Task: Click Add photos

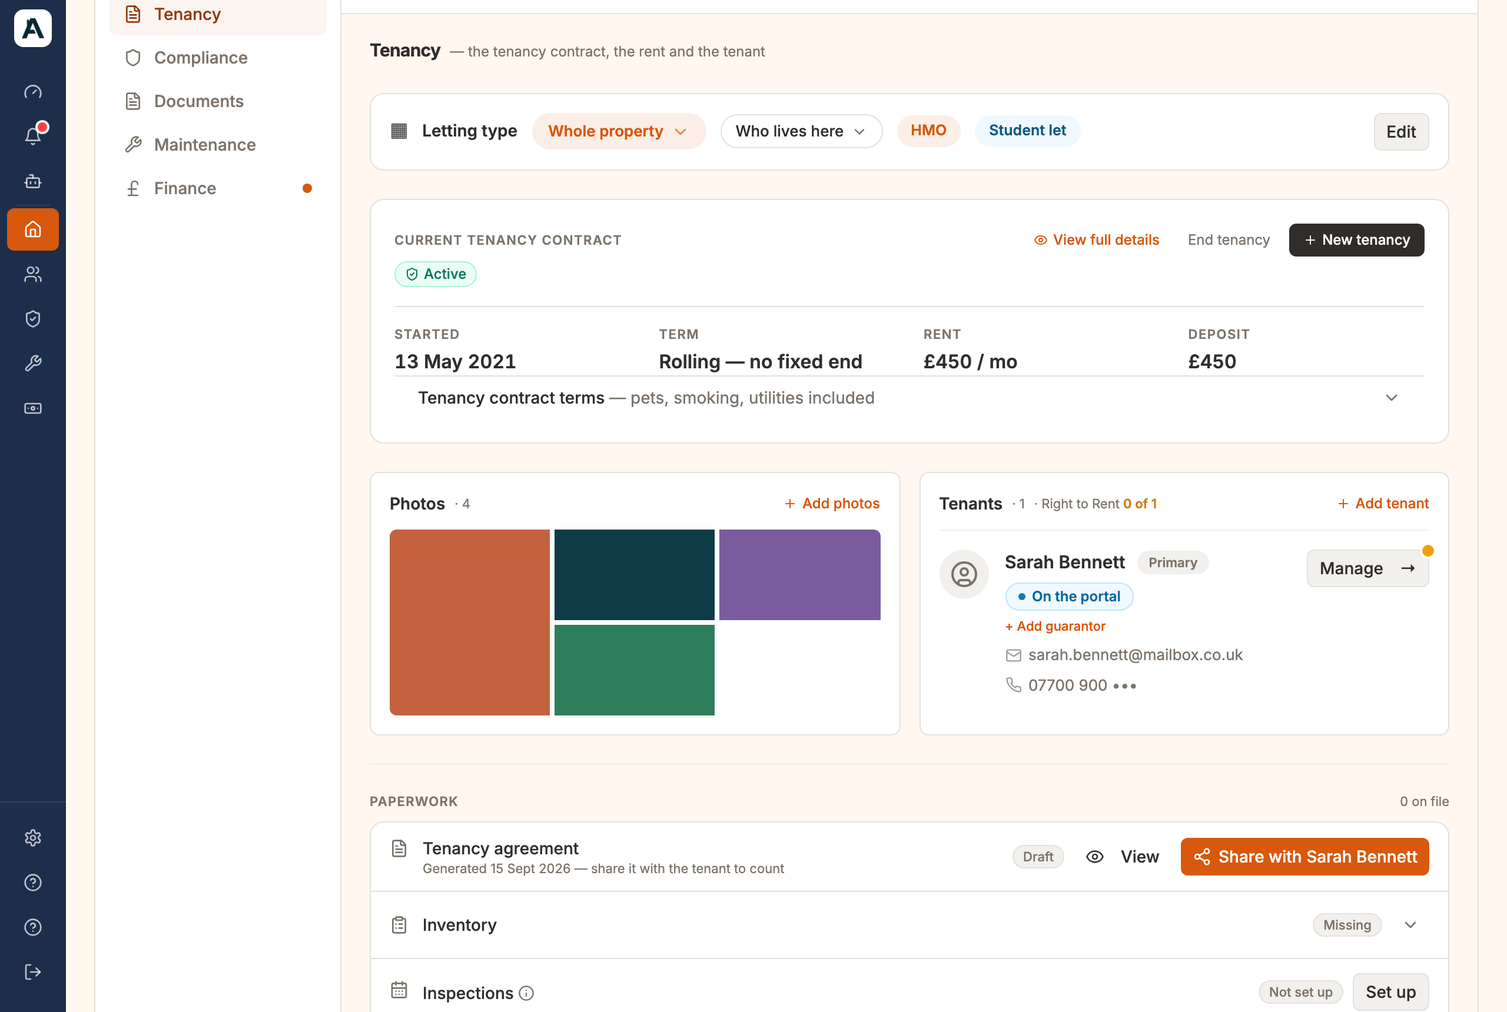Action: [832, 504]
